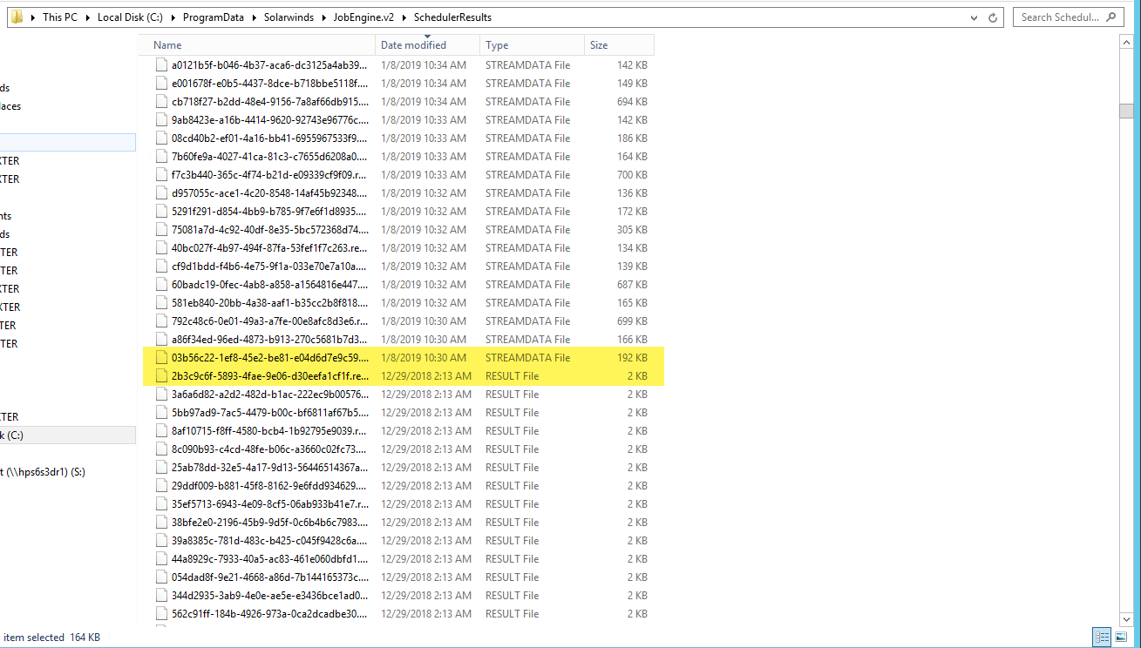Expand the chevron after JobEngine.v2 breadcrumb
Image resolution: width=1141 pixels, height=648 pixels.
[x=405, y=17]
